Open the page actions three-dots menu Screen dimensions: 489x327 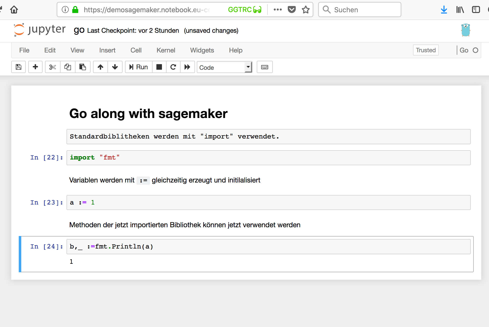[x=277, y=10]
